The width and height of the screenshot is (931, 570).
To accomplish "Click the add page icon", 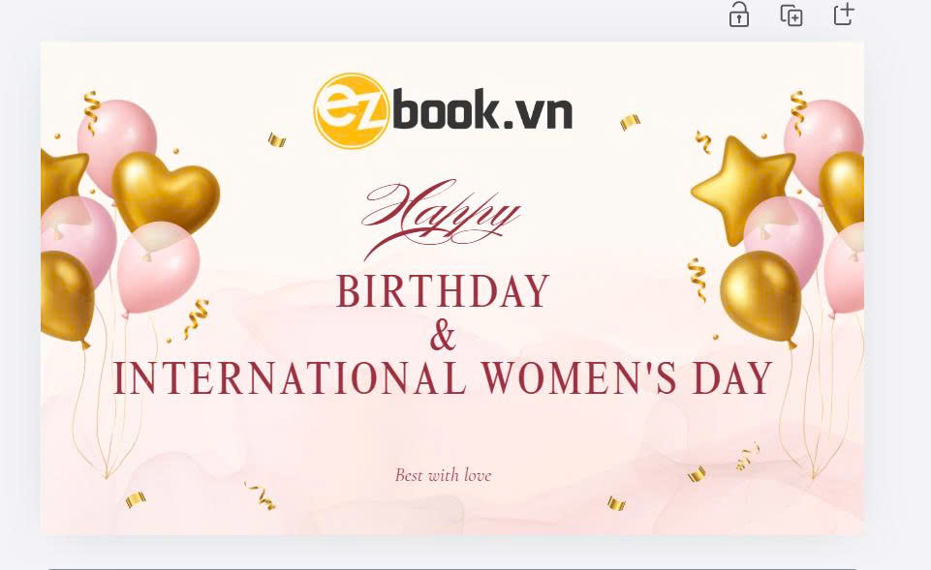I will tap(844, 14).
